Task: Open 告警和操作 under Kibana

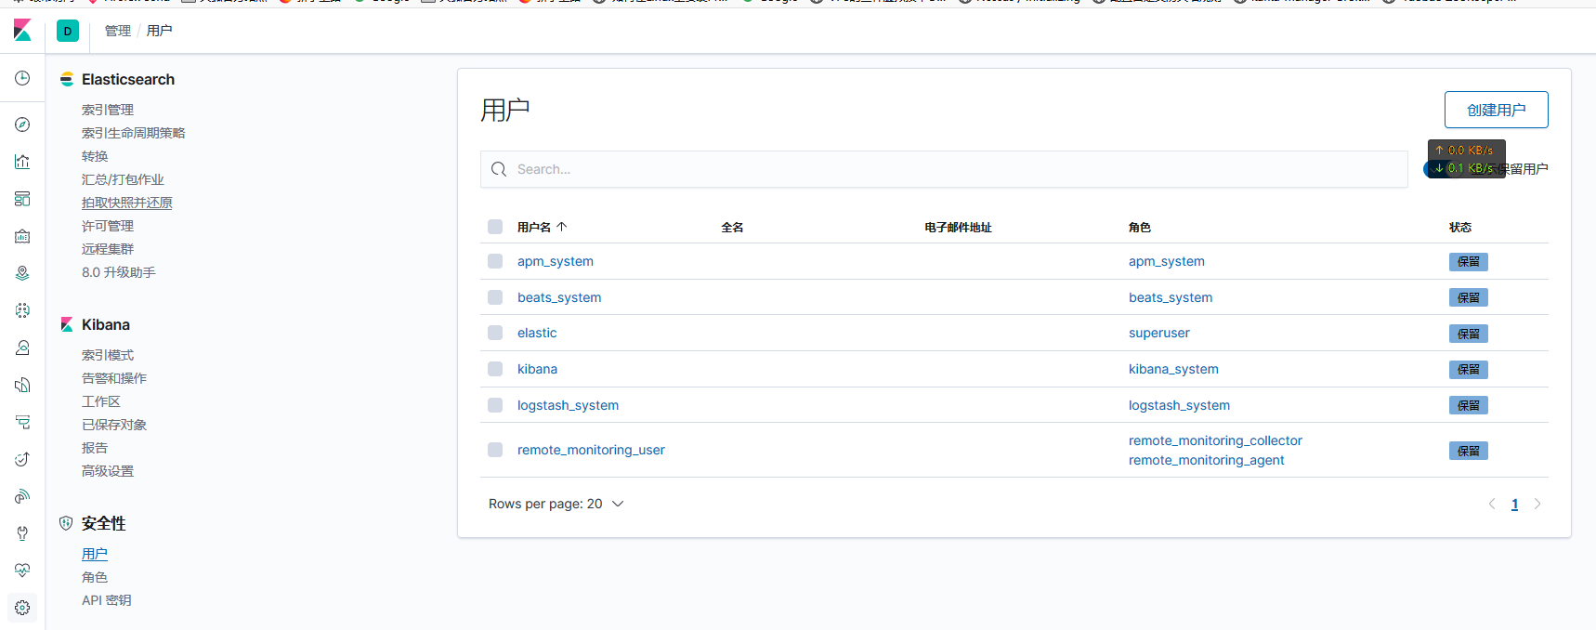Action: [x=114, y=378]
